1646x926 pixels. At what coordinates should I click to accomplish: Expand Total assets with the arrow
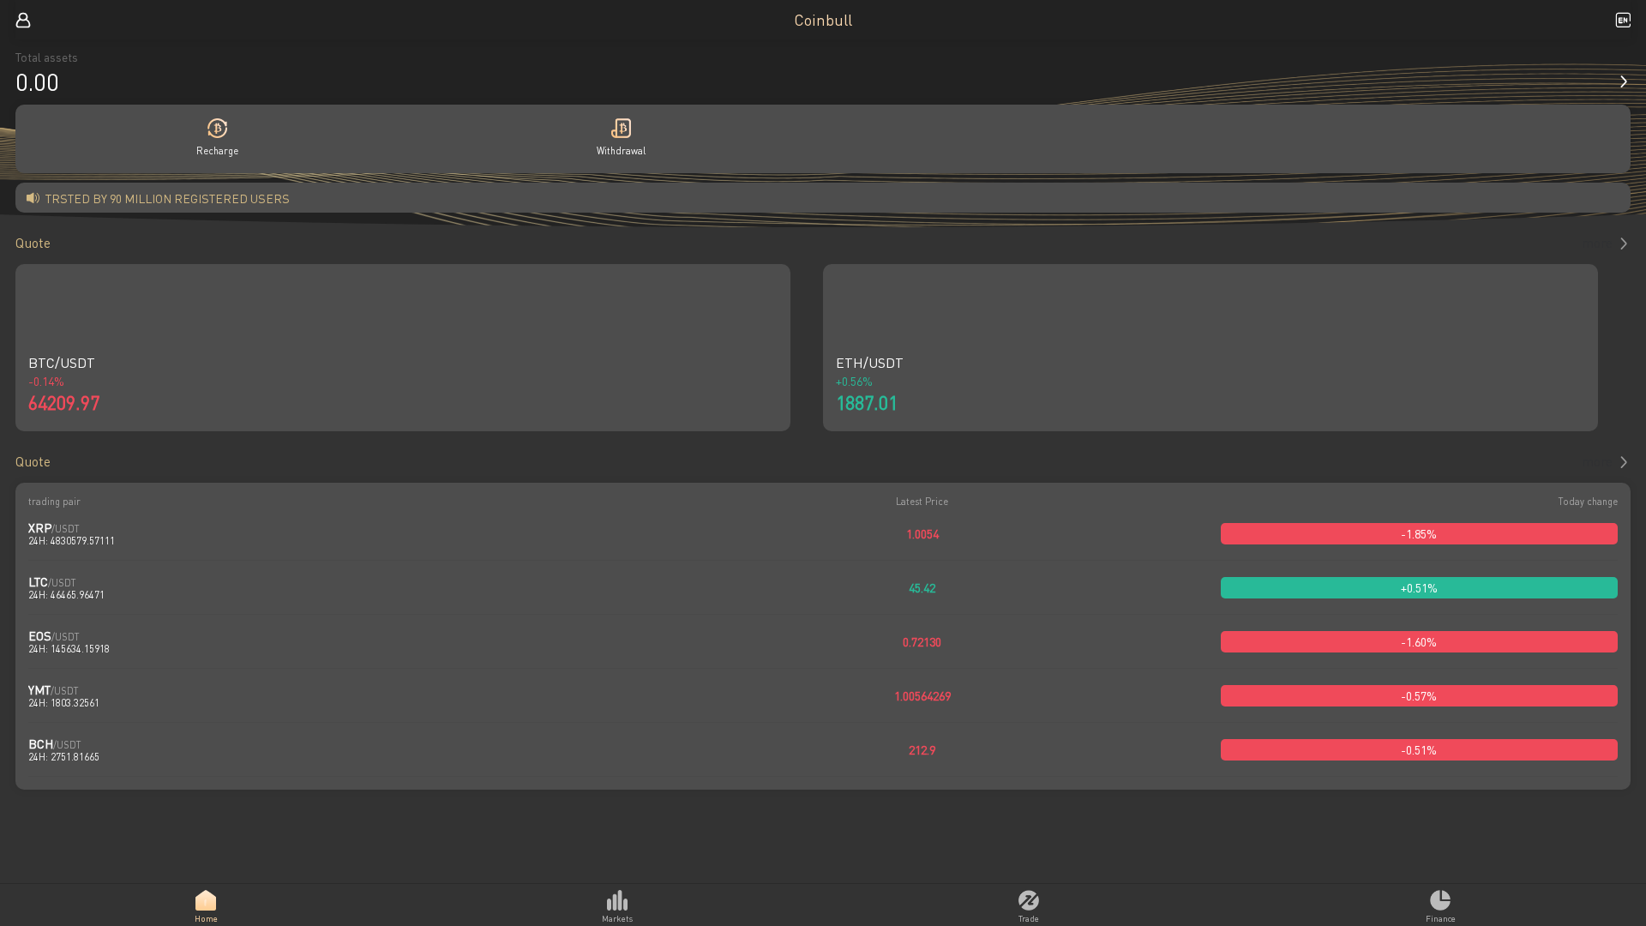click(x=1623, y=81)
